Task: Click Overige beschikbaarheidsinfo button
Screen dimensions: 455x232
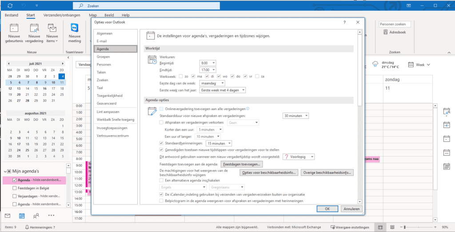Action: pyautogui.click(x=327, y=172)
